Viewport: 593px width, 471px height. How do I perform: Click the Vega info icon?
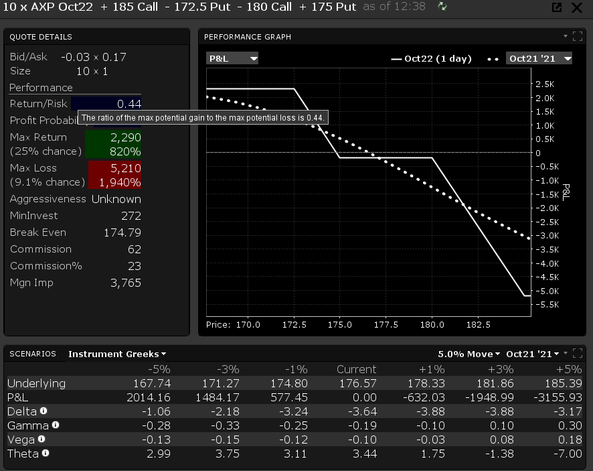[x=41, y=439]
